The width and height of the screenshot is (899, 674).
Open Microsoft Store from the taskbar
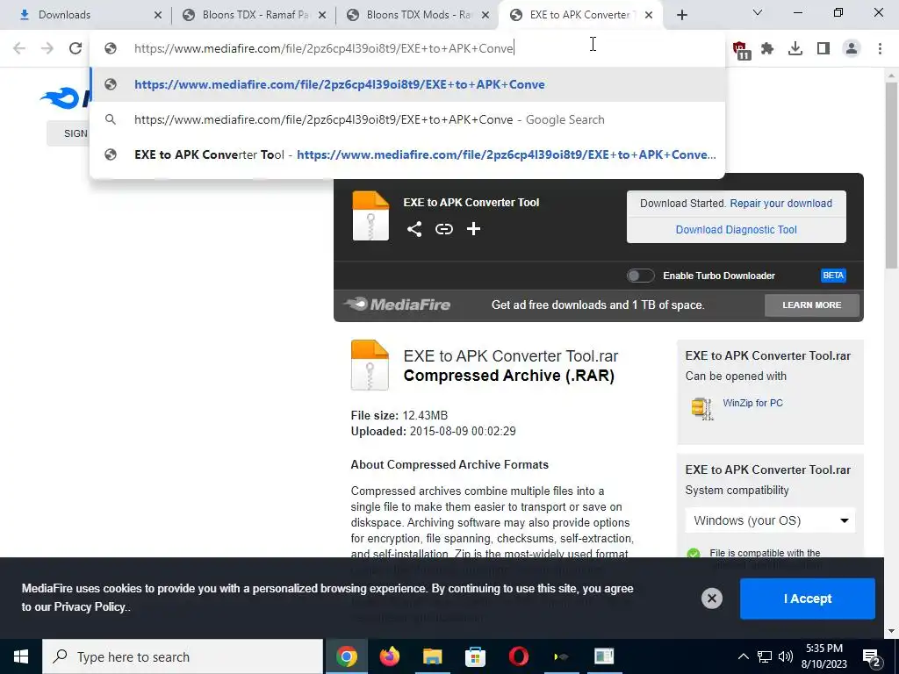coord(475,656)
